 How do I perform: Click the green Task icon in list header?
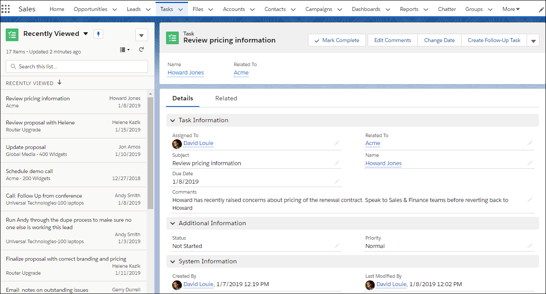click(x=12, y=35)
